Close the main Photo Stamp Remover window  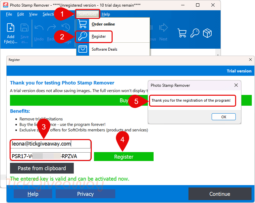[213, 5]
